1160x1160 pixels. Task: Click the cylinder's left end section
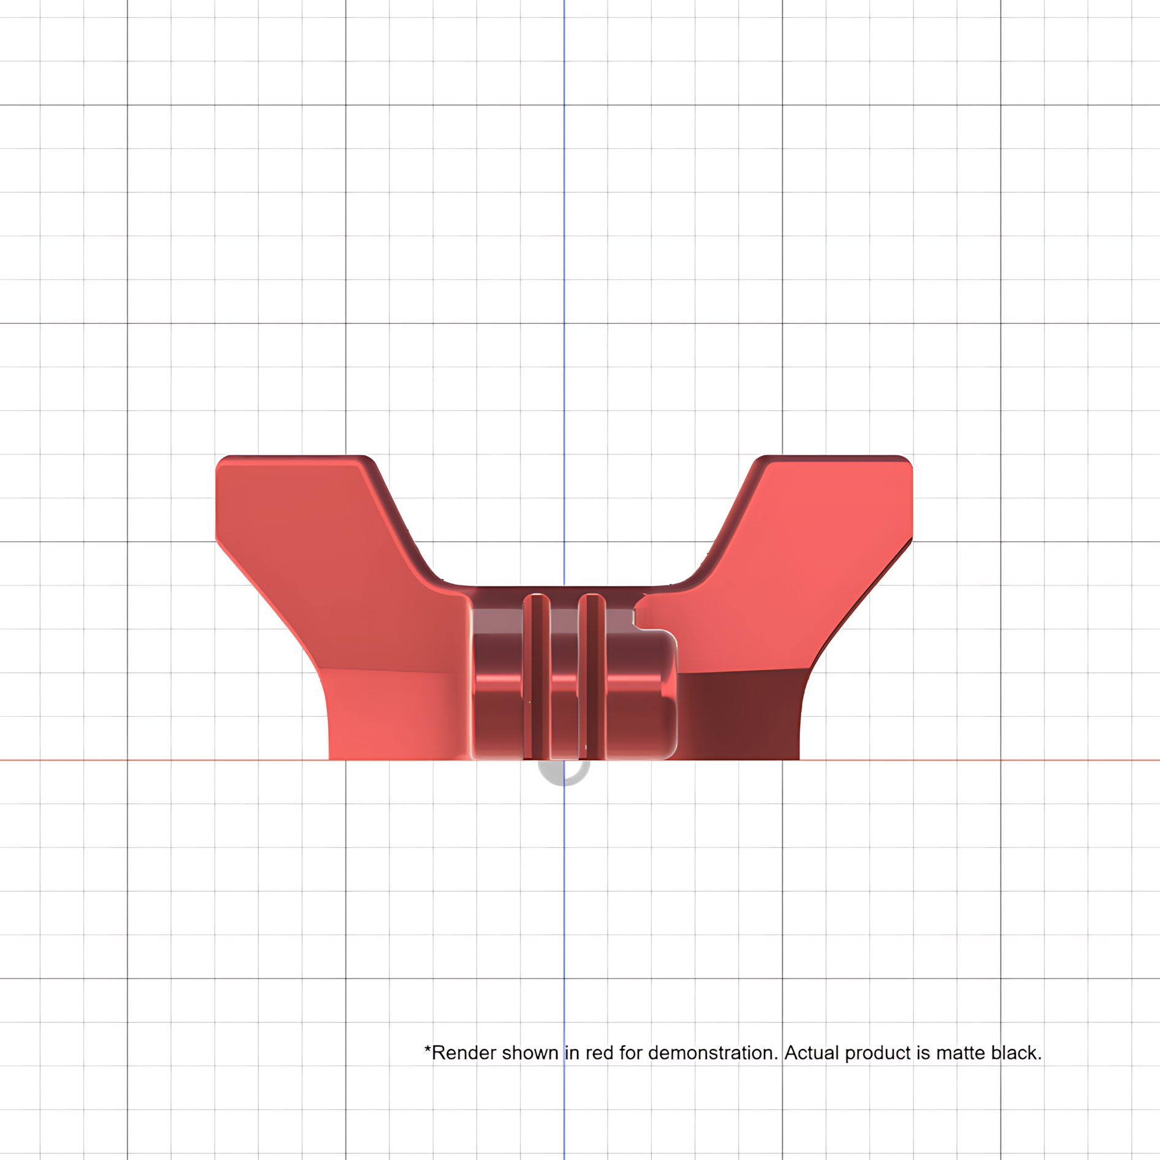(497, 684)
